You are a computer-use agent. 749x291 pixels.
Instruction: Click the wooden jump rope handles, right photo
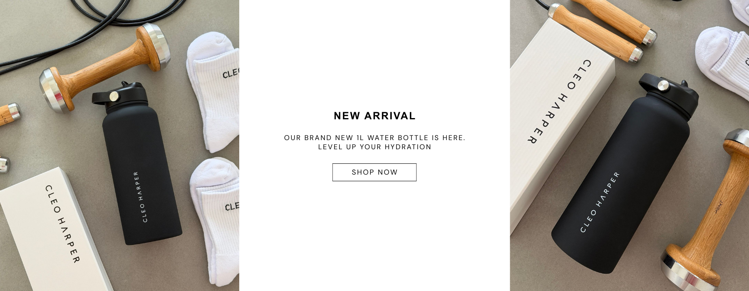click(x=608, y=29)
